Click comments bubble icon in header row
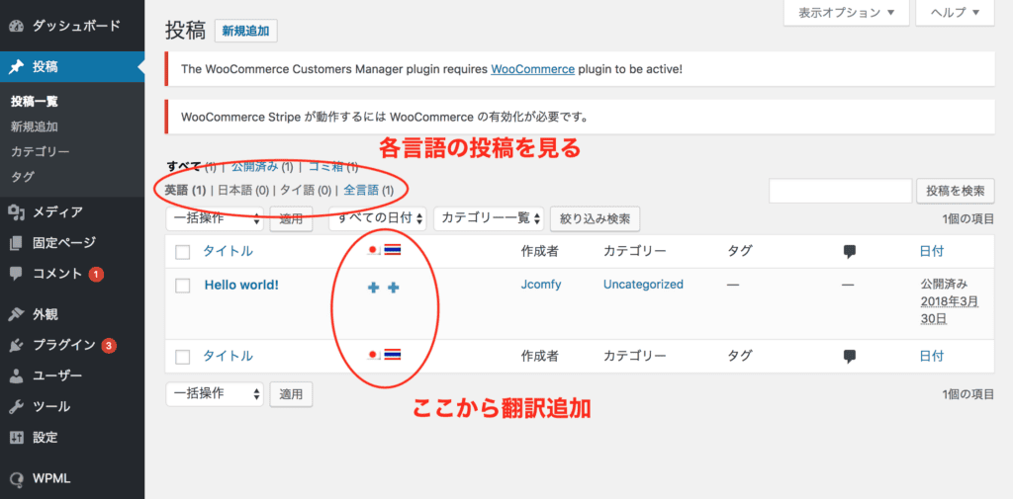This screenshot has width=1013, height=499. pos(850,252)
